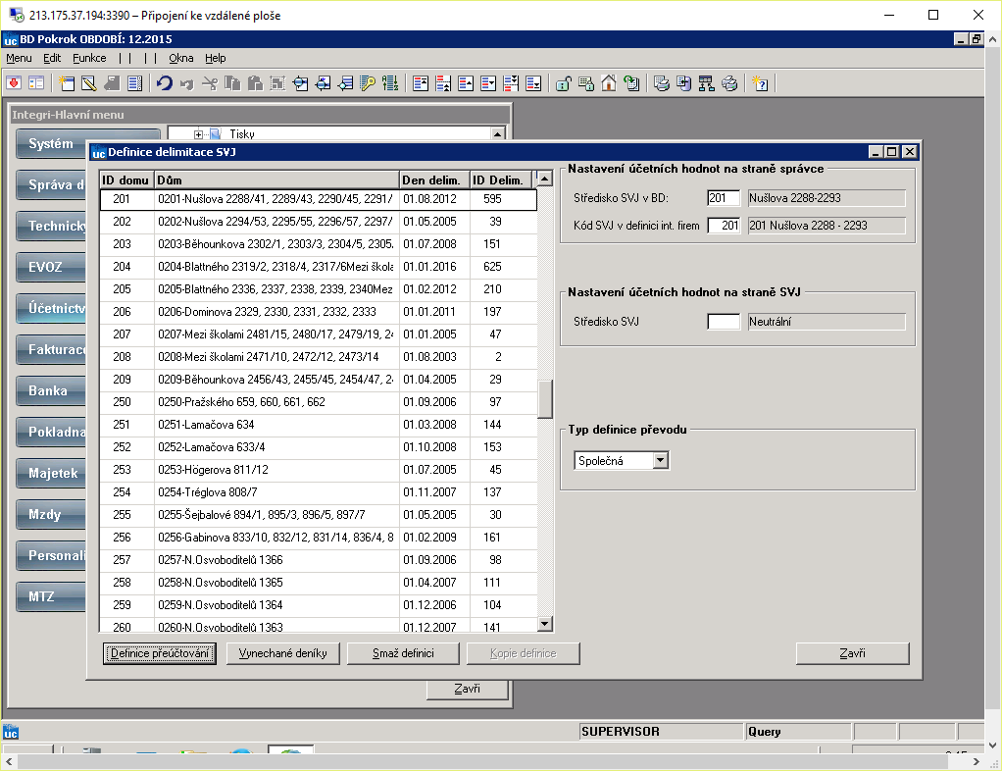Click the first printer icon right of the calculator
The height and width of the screenshot is (771, 1002).
coord(662,83)
